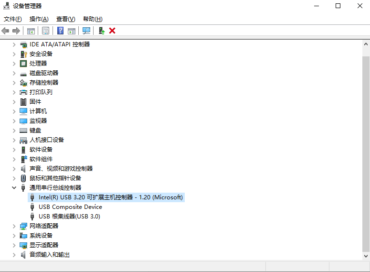370x272 pixels.
Task: Expand the 软件设备 node
Action: click(x=14, y=150)
